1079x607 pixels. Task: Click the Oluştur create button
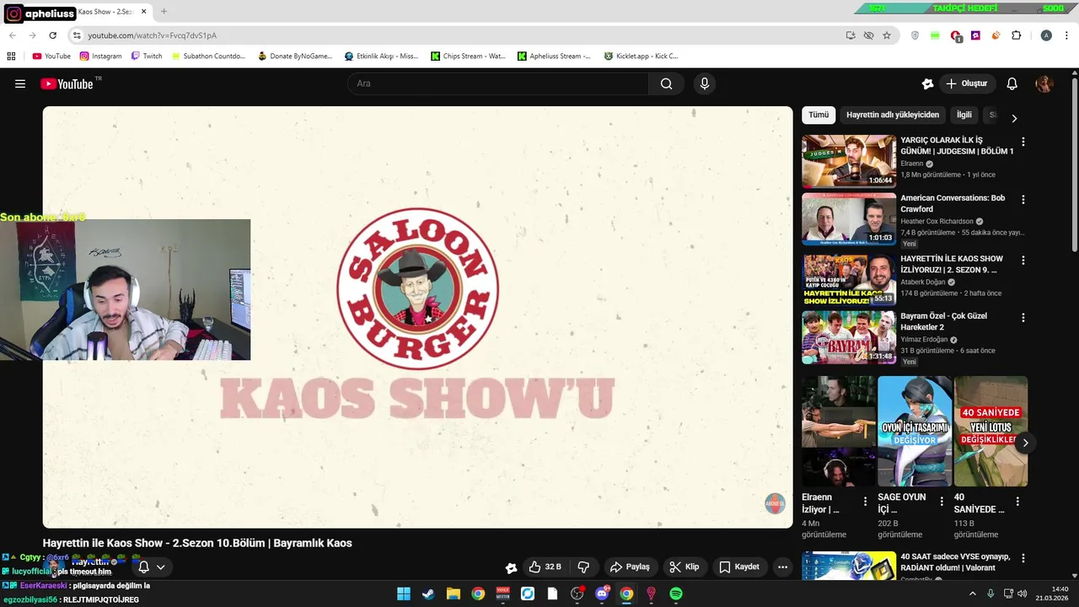[966, 83]
